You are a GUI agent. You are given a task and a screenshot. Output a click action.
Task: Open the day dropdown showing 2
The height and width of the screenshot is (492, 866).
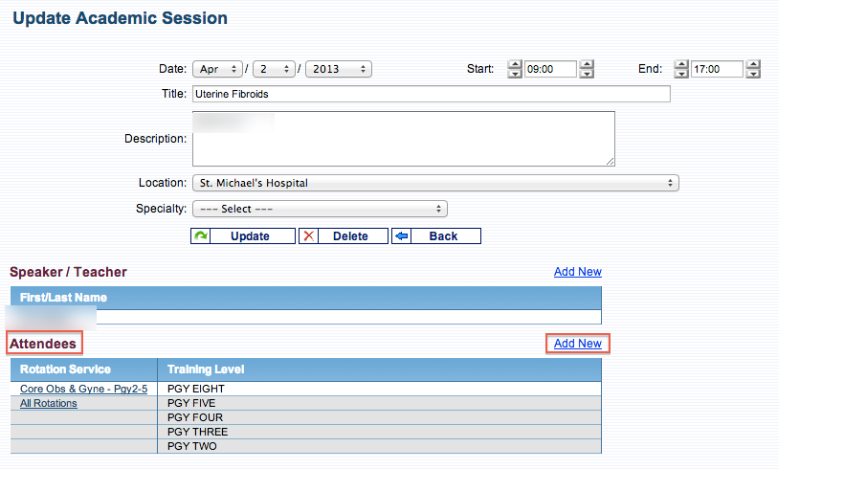click(274, 69)
